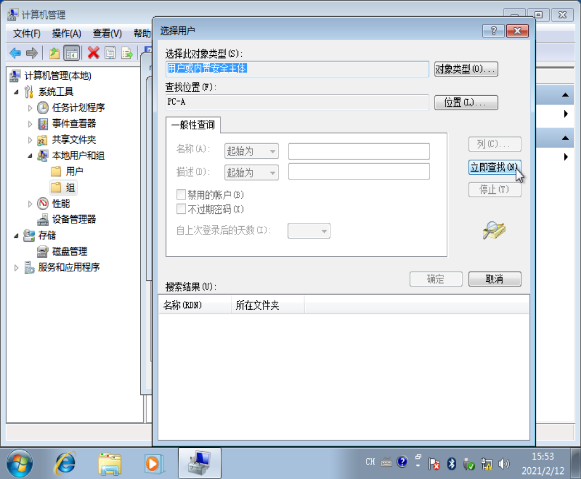
Task: Open the 操作(A) menu
Action: pos(66,34)
